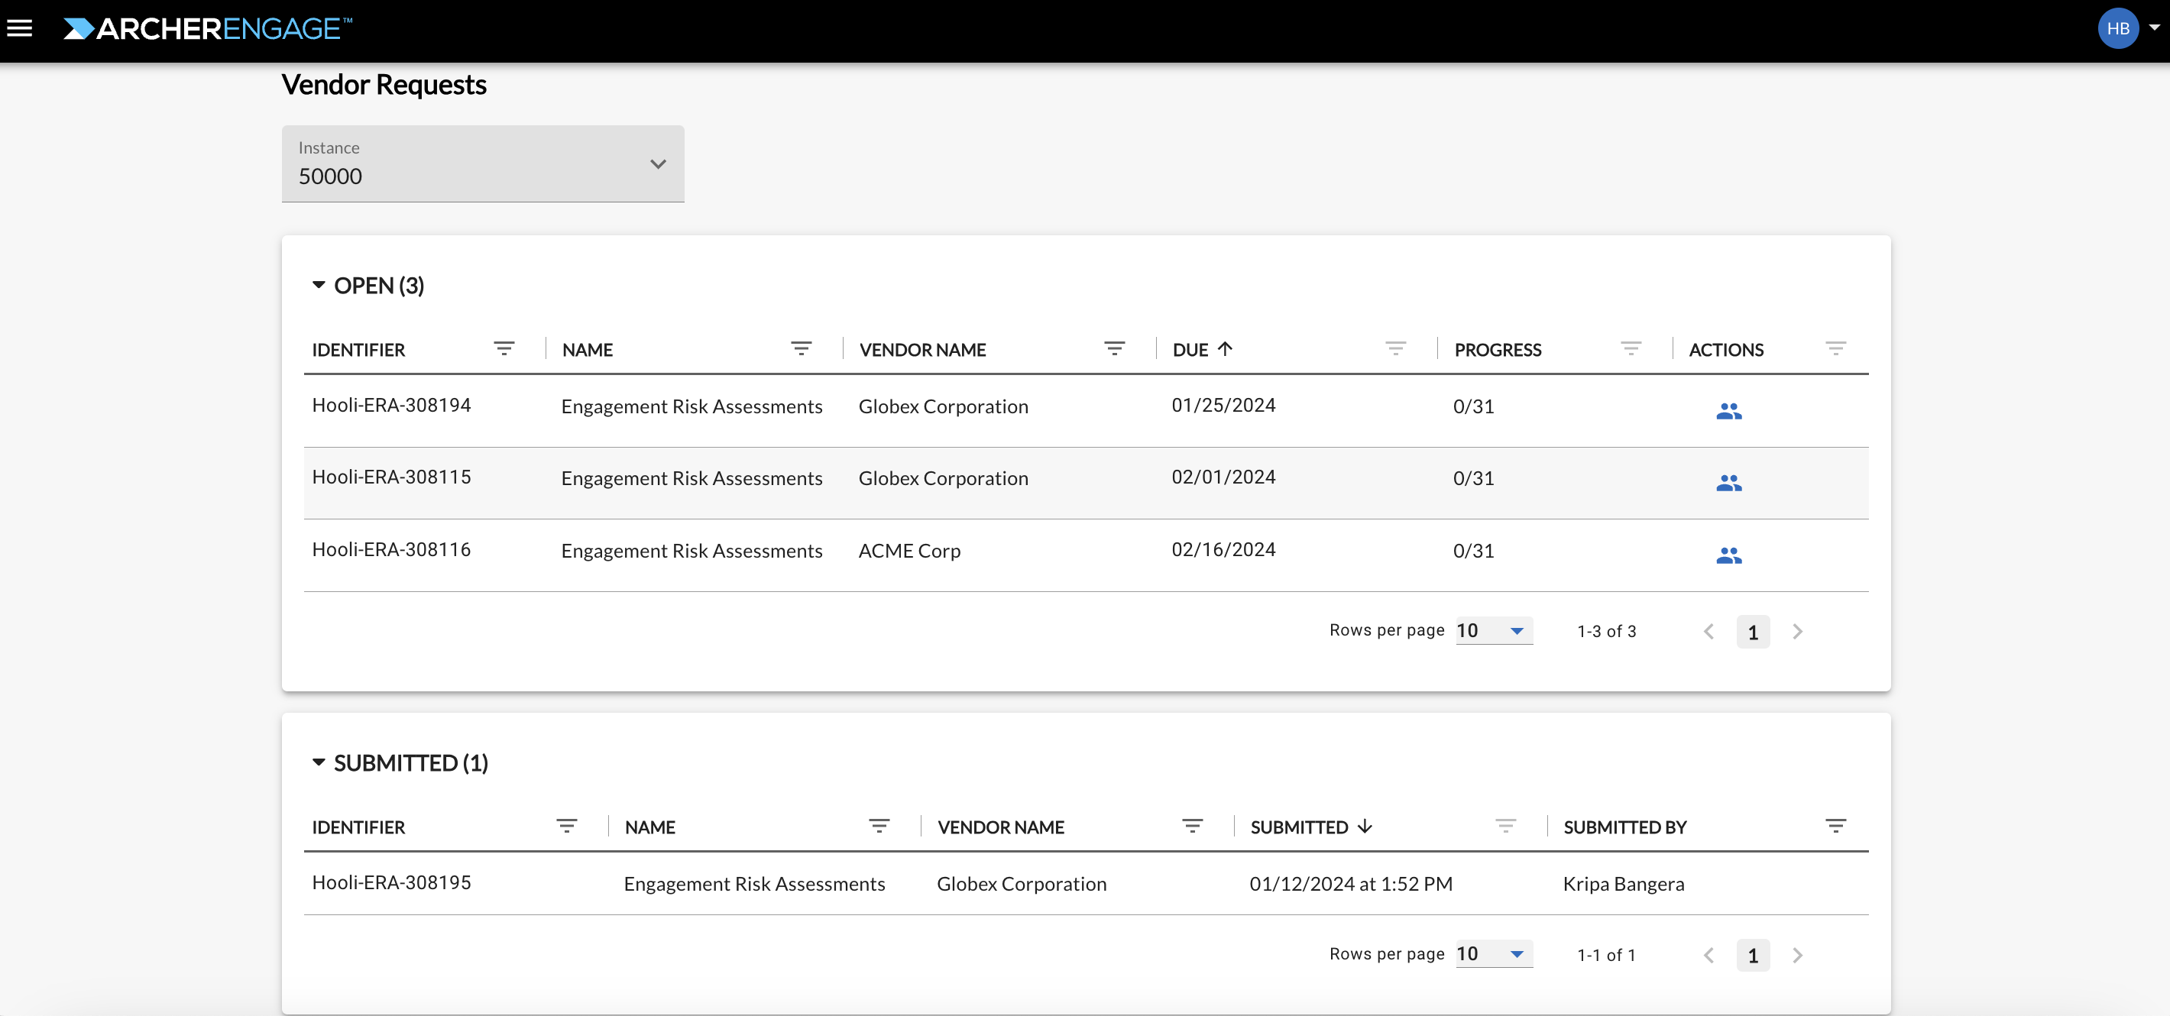Filter the Open table VENDOR NAME column

click(x=1115, y=349)
